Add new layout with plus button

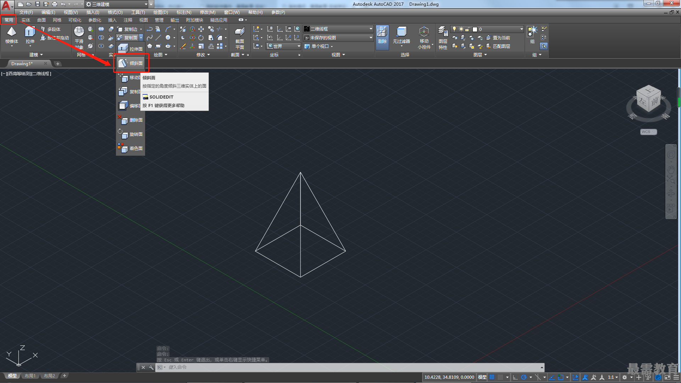pyautogui.click(x=64, y=376)
